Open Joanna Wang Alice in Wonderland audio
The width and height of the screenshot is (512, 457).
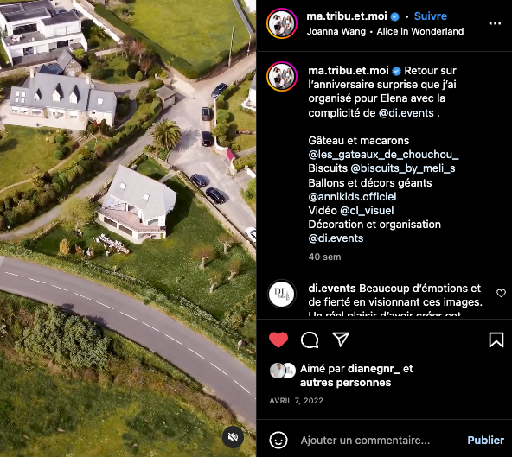pyautogui.click(x=385, y=31)
